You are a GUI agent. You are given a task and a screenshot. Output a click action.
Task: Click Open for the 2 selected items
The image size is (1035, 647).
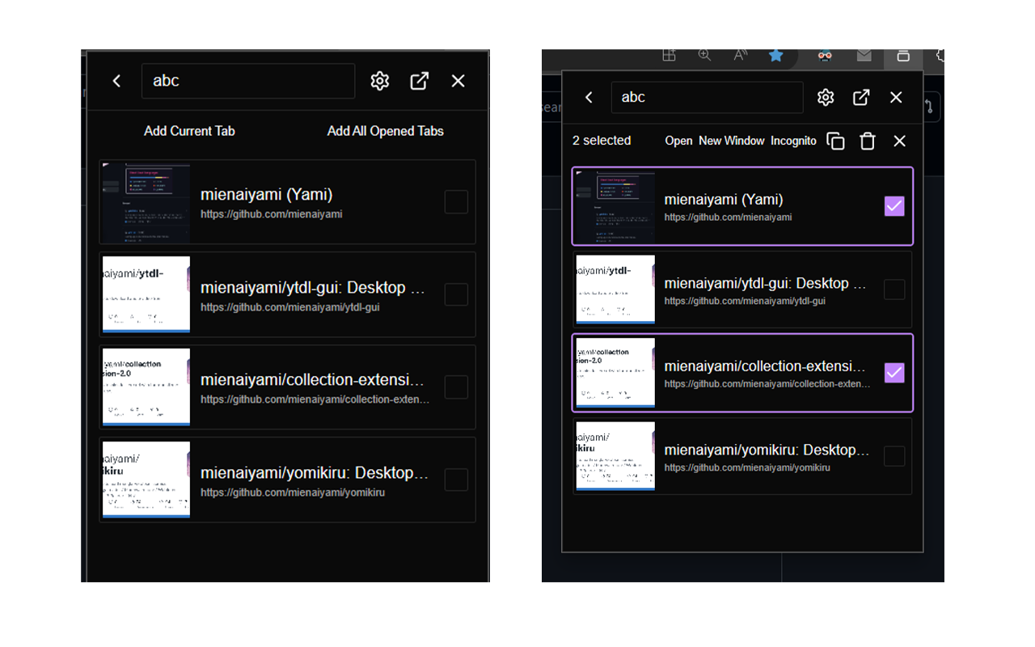point(678,141)
